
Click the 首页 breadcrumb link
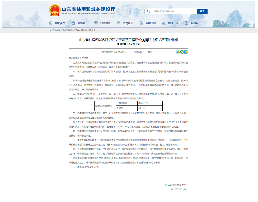click(x=54, y=30)
